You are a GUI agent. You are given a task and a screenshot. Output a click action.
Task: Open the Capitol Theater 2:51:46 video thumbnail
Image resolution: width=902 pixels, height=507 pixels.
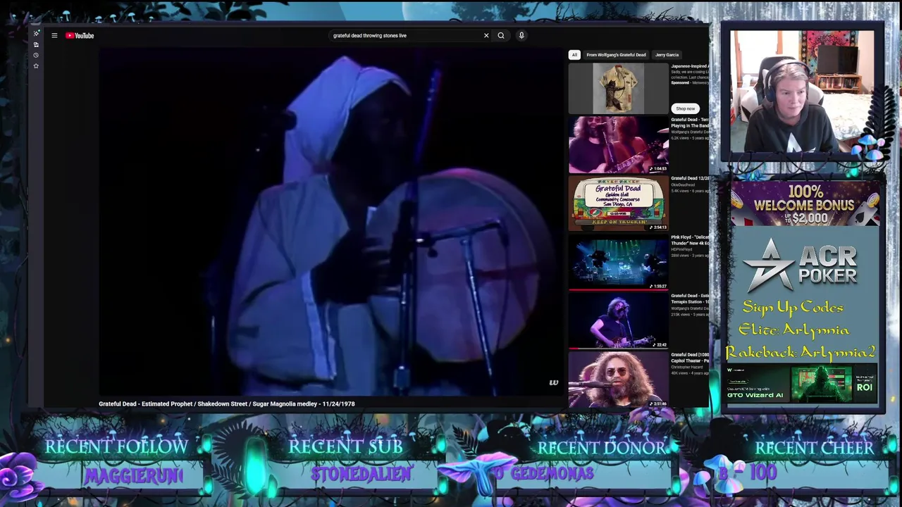(619, 380)
